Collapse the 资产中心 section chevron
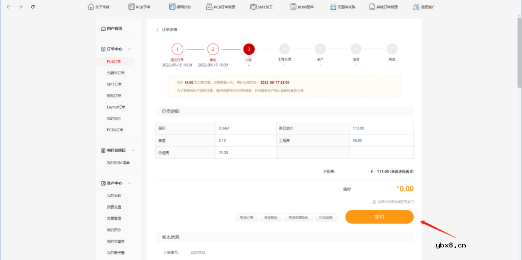 tap(130, 183)
